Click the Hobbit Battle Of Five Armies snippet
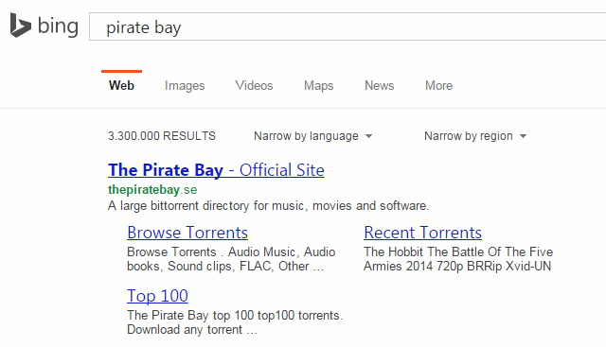 458,259
